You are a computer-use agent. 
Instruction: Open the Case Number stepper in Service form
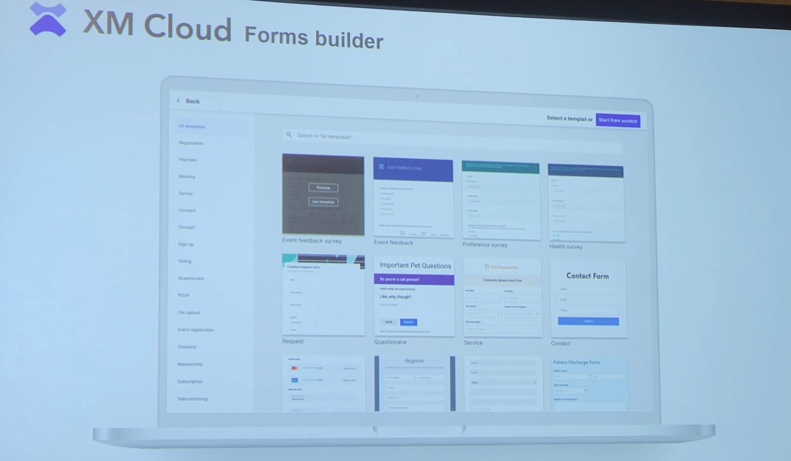[x=498, y=314]
